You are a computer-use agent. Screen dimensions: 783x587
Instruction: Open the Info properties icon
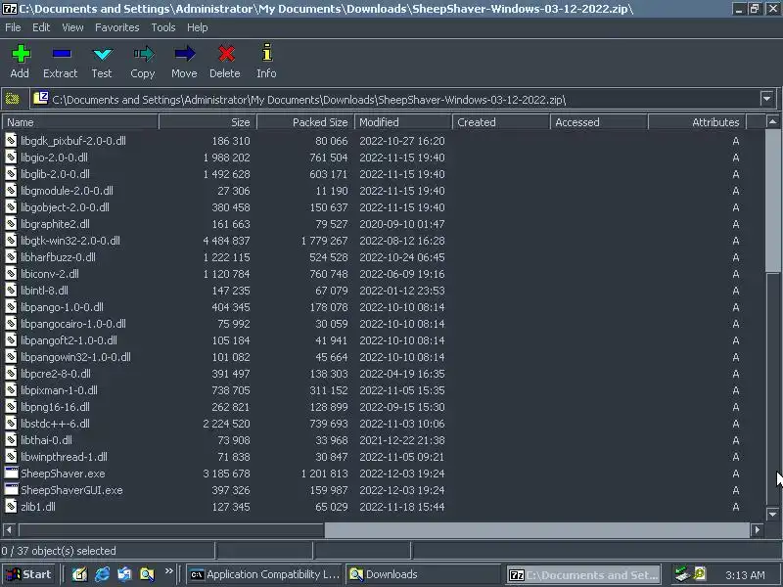(267, 53)
